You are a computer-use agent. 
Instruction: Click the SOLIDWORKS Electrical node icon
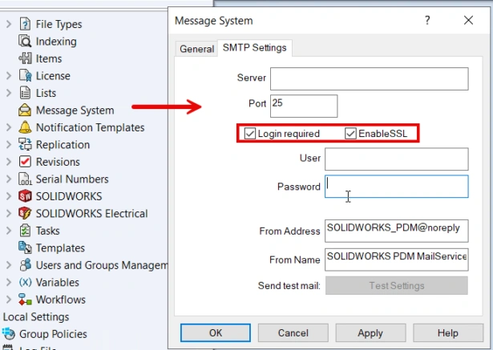[24, 214]
